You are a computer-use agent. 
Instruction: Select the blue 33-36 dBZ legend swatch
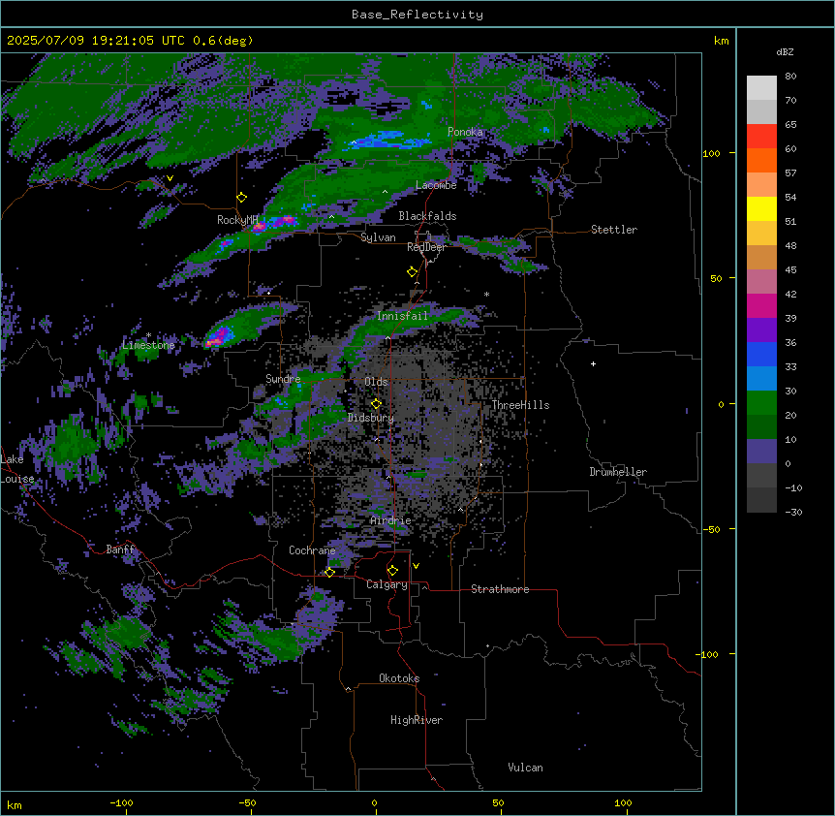point(761,354)
